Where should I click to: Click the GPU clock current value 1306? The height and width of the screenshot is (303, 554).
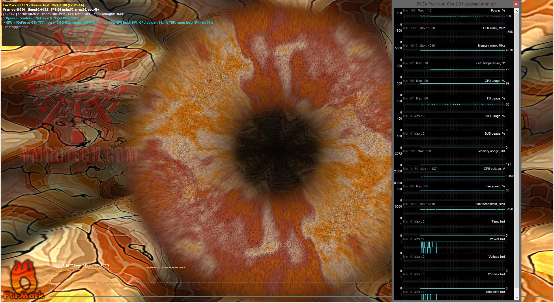pos(509,32)
